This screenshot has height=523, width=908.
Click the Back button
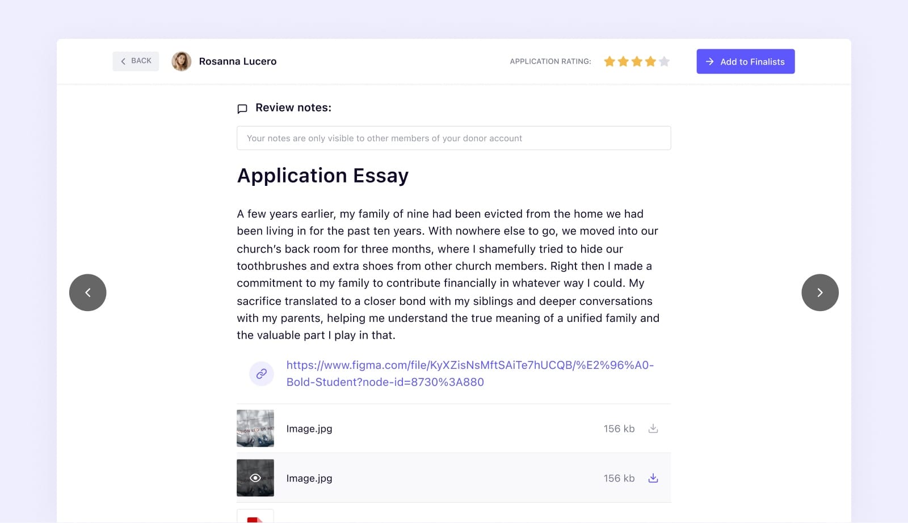136,61
